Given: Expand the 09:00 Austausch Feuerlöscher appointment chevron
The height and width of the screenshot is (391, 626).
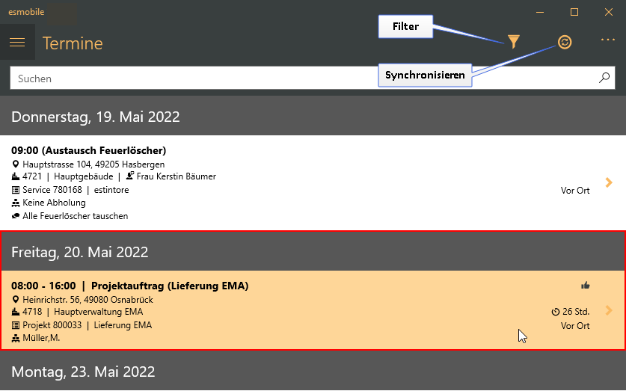Looking at the screenshot, I should (609, 182).
